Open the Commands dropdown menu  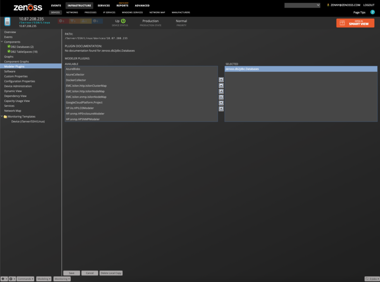point(25,279)
